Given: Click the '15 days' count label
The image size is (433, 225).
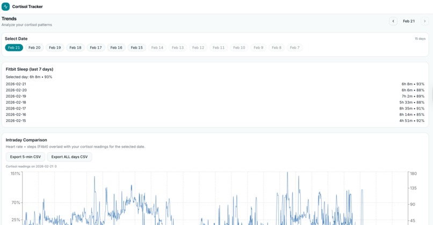Looking at the screenshot, I should tap(420, 39).
